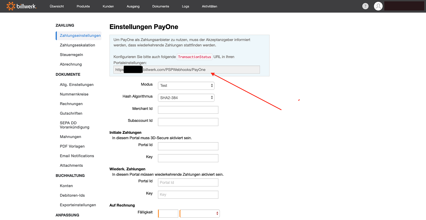Image resolution: width=426 pixels, height=220 pixels.
Task: Click Key field under Initiale Zahlungen
Action: 188,158
